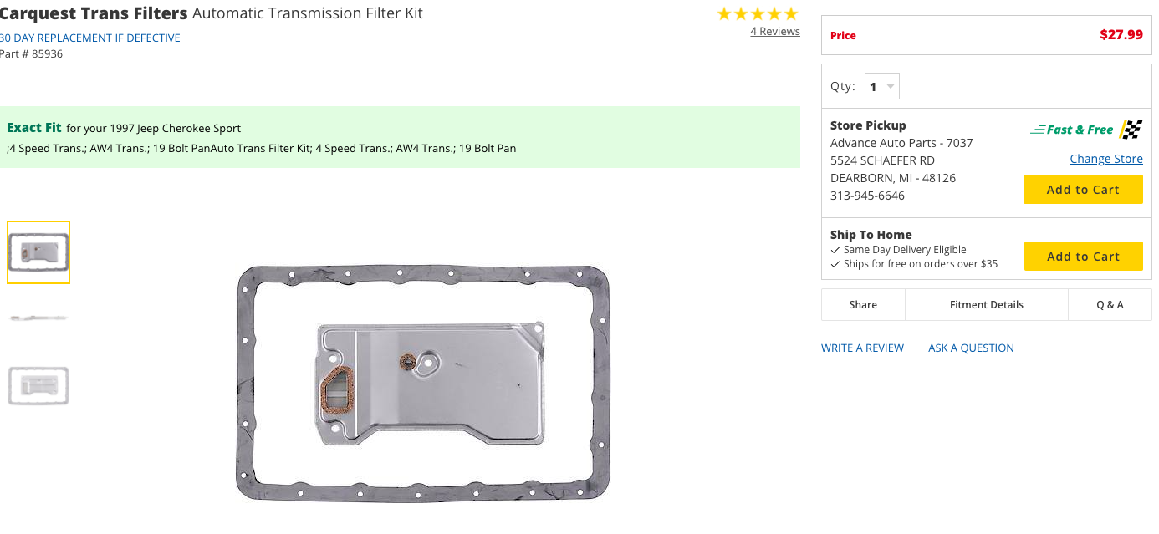
Task: Click WRITE A REVIEW link
Action: [862, 348]
